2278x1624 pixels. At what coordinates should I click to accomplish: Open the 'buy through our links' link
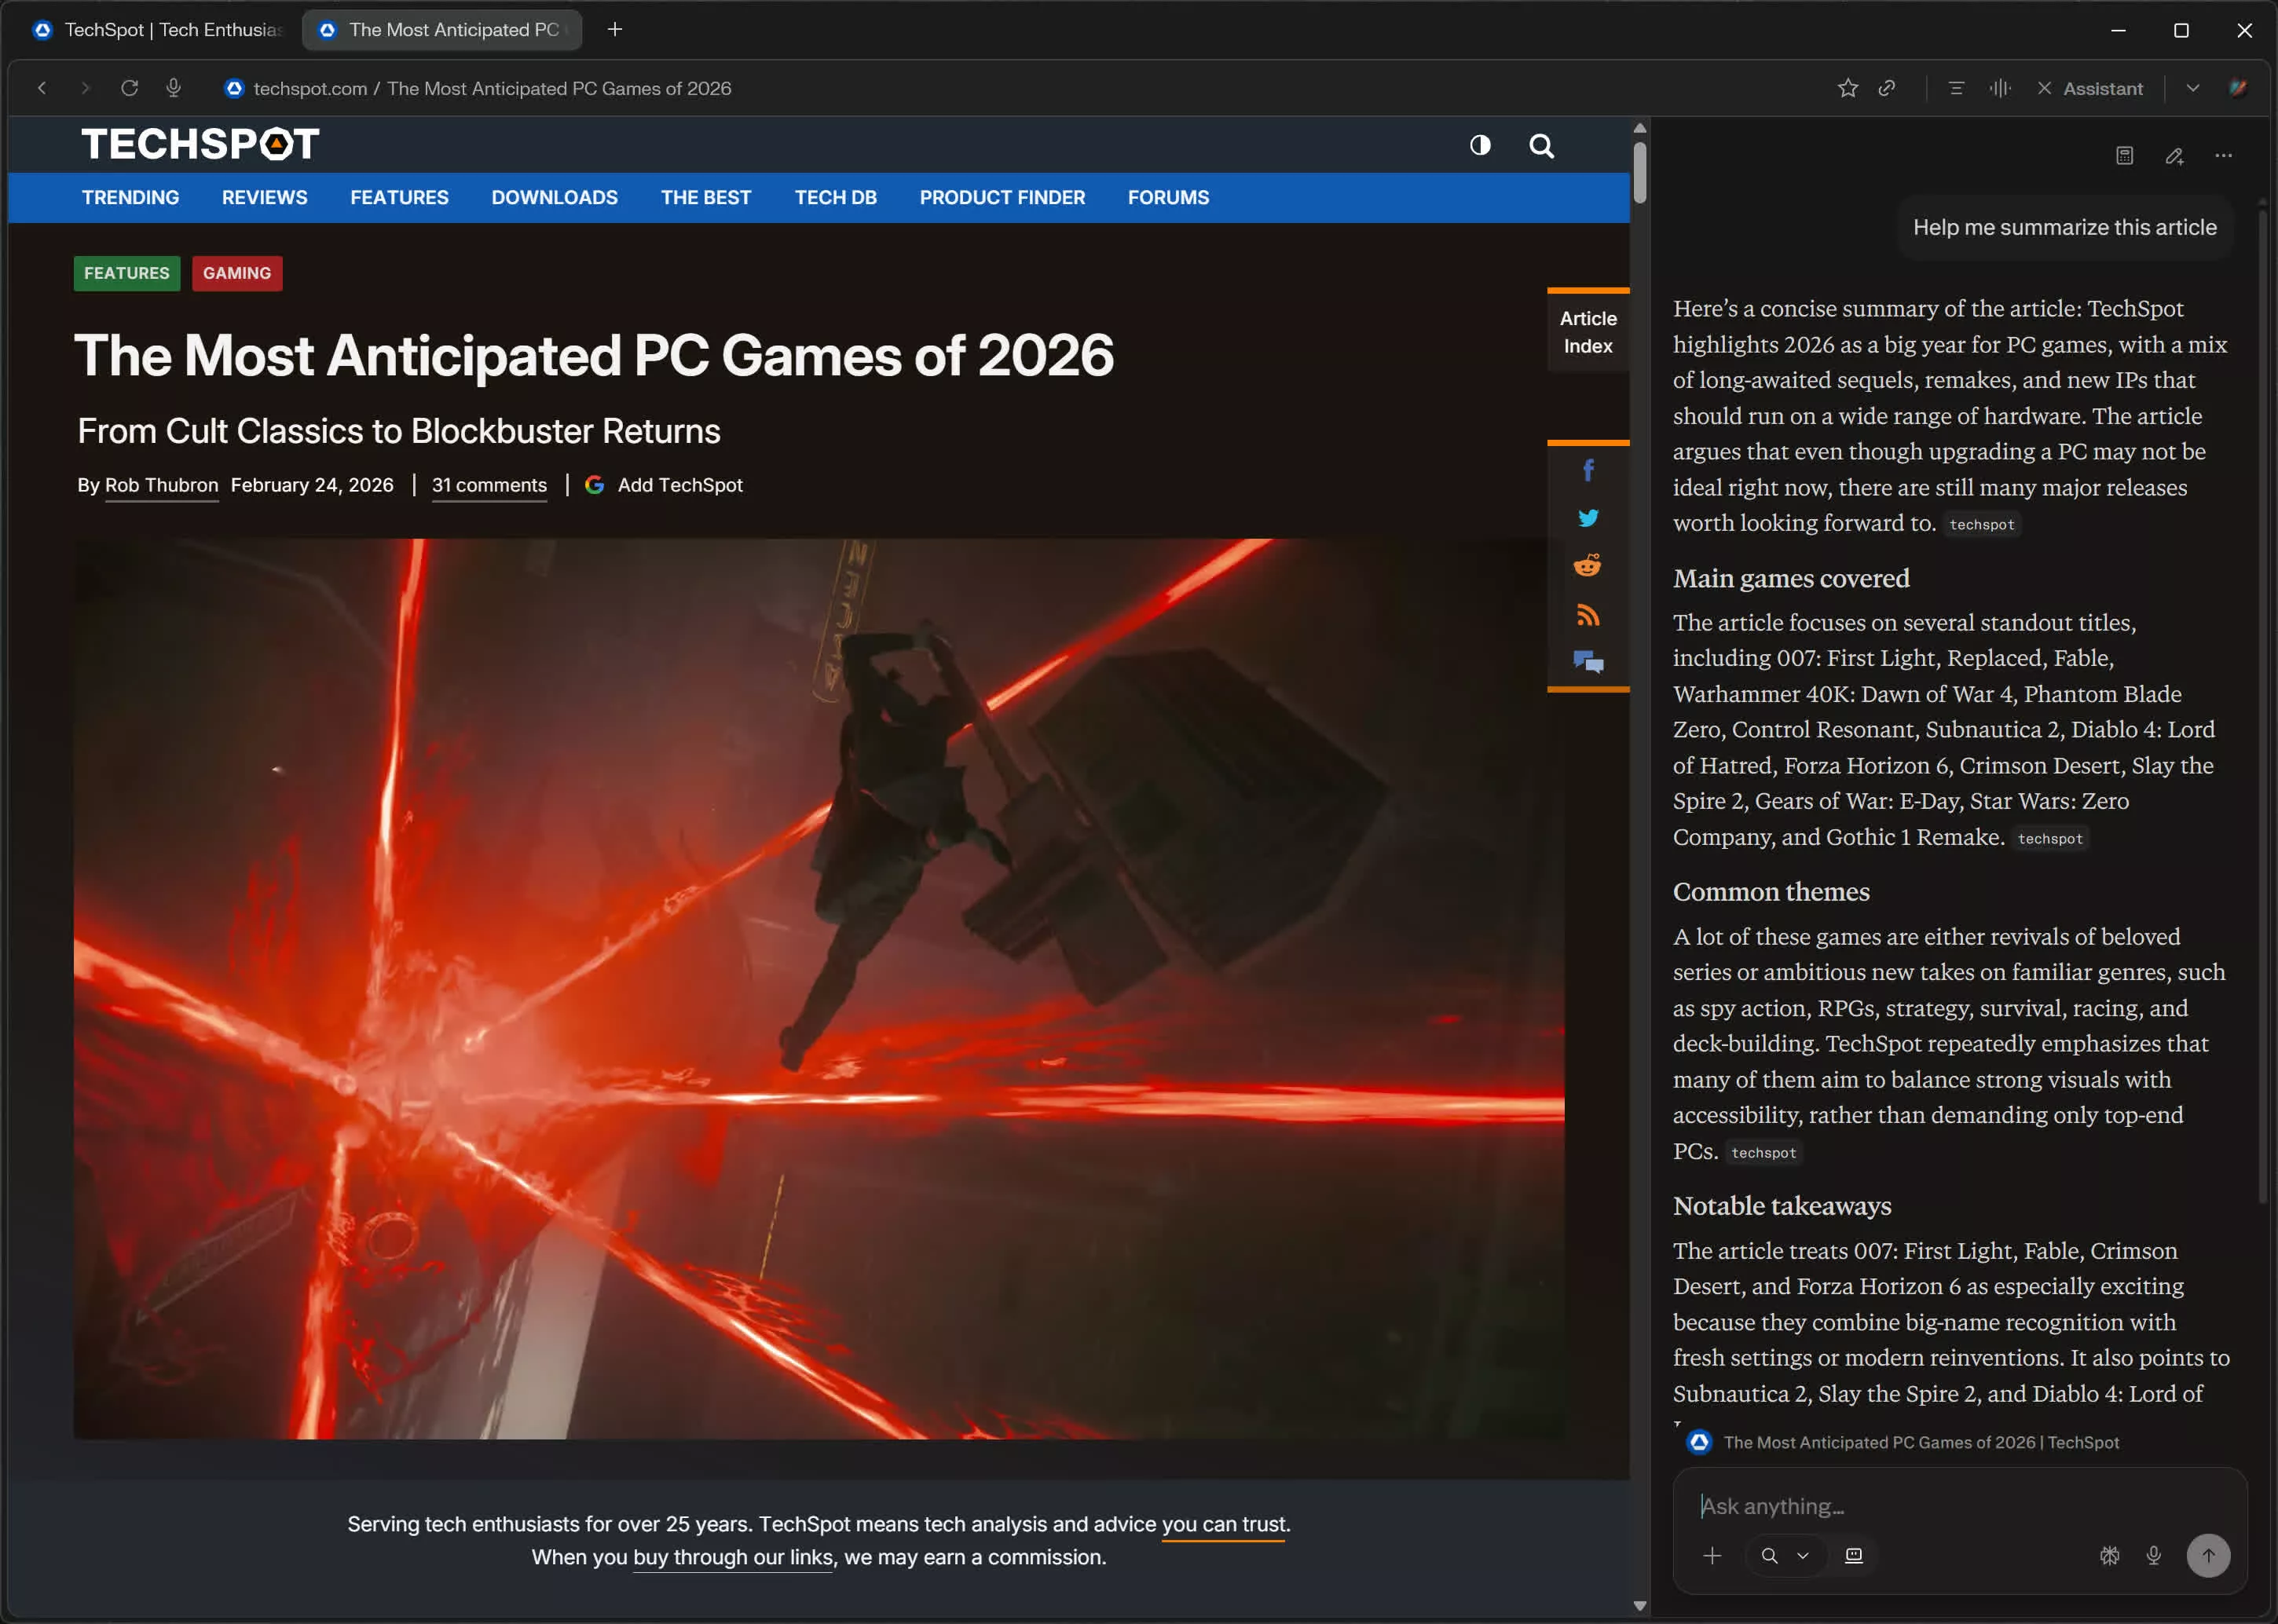(733, 1557)
